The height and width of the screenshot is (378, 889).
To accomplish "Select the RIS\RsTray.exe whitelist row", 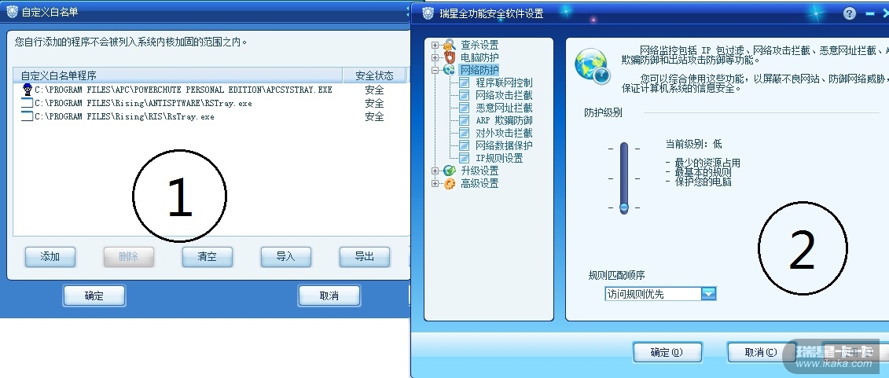I will click(211, 117).
